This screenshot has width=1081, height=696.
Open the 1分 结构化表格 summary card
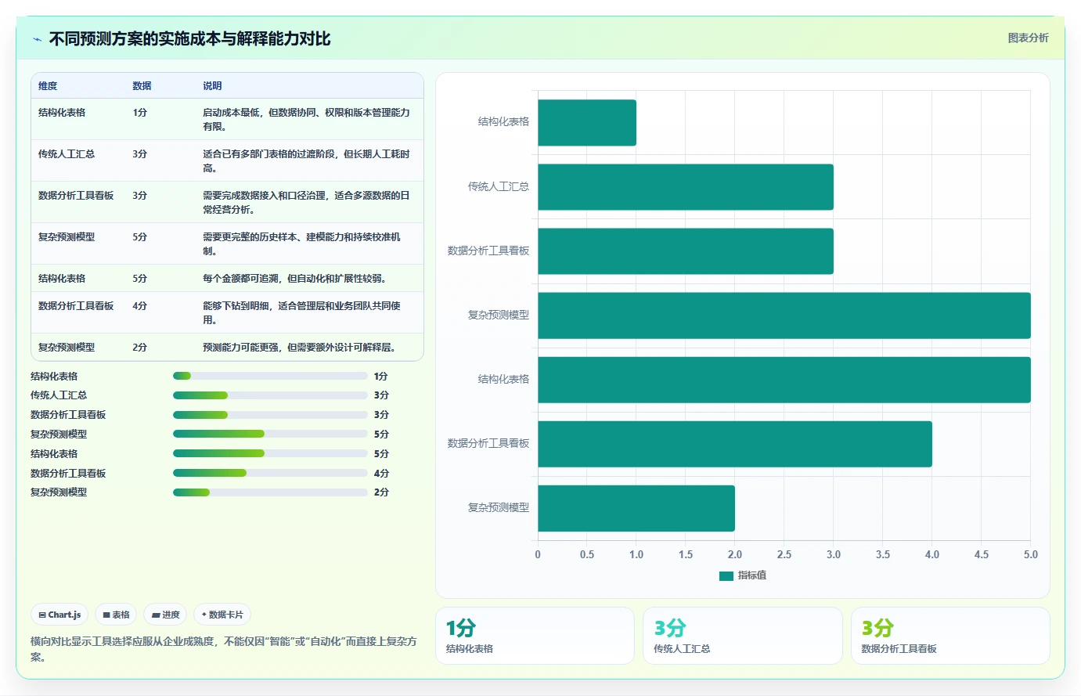pyautogui.click(x=535, y=636)
